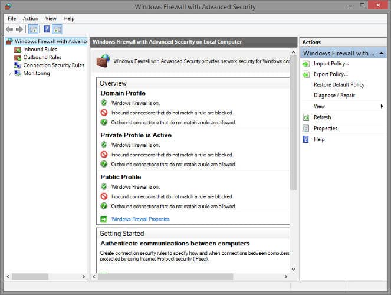391x295 pixels.
Task: Click Export Policy in Actions pane
Action: [x=331, y=74]
